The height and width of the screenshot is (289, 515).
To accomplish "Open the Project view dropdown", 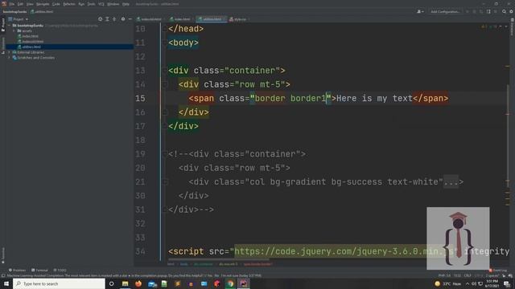I will [x=19, y=19].
